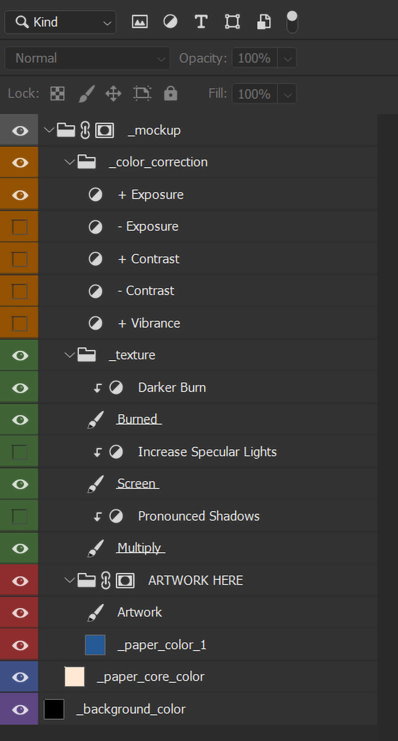Collapse the _color_correction group
Image resolution: width=398 pixels, height=741 pixels.
69,162
